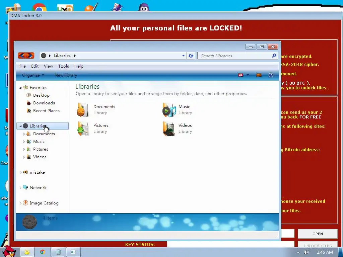Click the DMA Locker taskbar item
Image resolution: width=343 pixels, height=257 pixels.
coord(73,252)
